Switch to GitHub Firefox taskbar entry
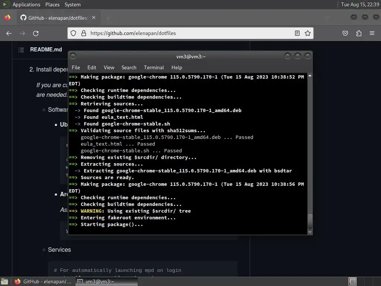Image resolution: width=381 pixels, height=286 pixels. (x=43, y=282)
